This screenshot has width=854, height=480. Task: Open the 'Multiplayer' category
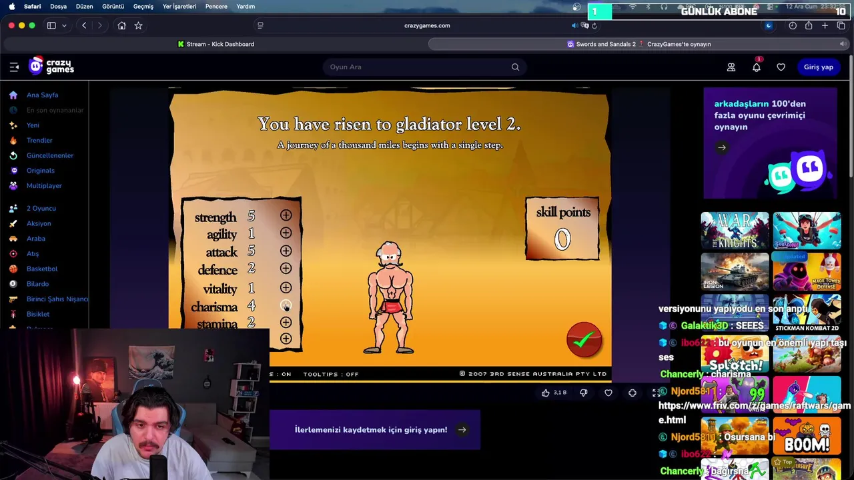tap(44, 185)
